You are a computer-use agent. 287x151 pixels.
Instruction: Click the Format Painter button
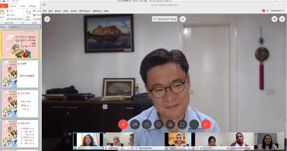pos(14,19)
